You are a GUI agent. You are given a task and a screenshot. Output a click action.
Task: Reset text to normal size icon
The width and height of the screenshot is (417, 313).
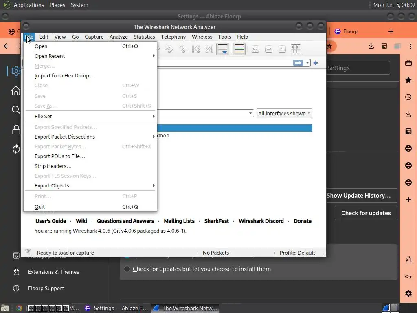click(282, 49)
